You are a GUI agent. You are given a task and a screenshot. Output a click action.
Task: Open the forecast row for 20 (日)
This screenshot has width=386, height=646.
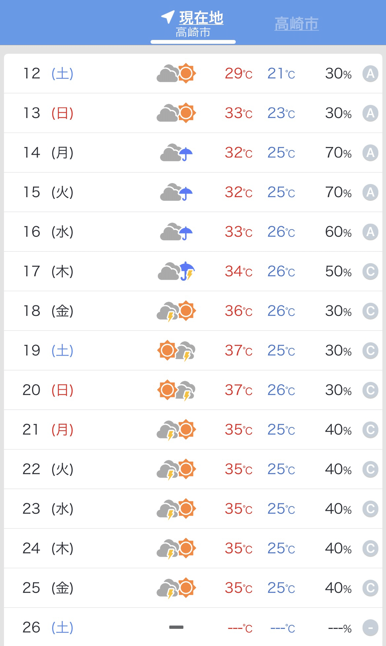coord(193,390)
